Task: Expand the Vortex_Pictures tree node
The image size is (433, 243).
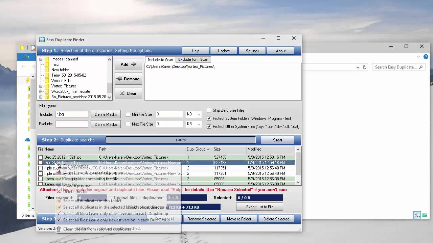Action: 41,86
